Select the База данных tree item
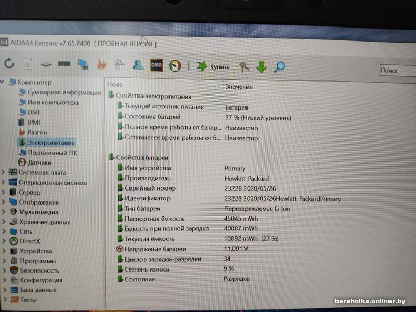The width and height of the screenshot is (416, 312). coord(34,290)
